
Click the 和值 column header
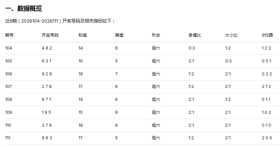pyautogui.click(x=83, y=35)
